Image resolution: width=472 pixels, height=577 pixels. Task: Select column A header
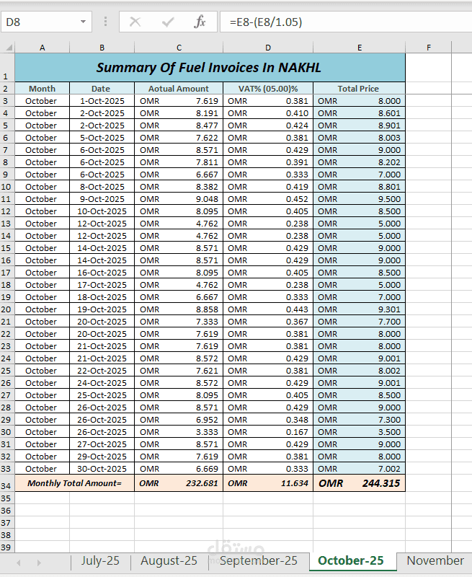pos(43,48)
